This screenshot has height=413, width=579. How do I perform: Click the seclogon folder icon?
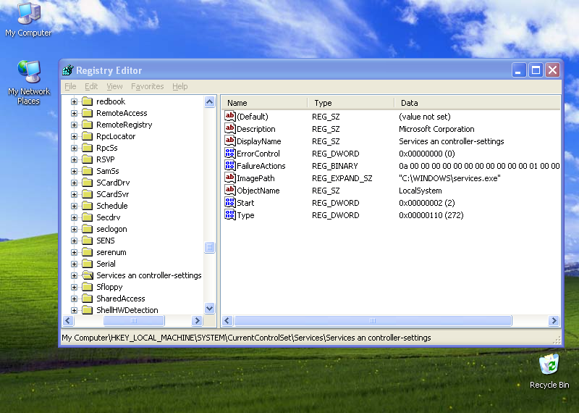tap(87, 229)
